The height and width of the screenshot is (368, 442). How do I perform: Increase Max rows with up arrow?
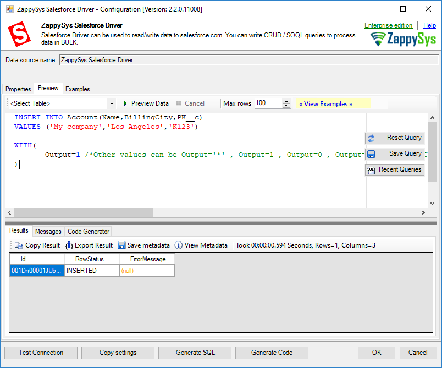click(x=286, y=101)
